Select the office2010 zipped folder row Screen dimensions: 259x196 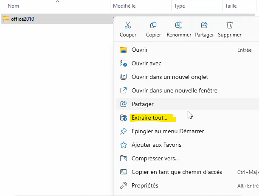point(57,19)
